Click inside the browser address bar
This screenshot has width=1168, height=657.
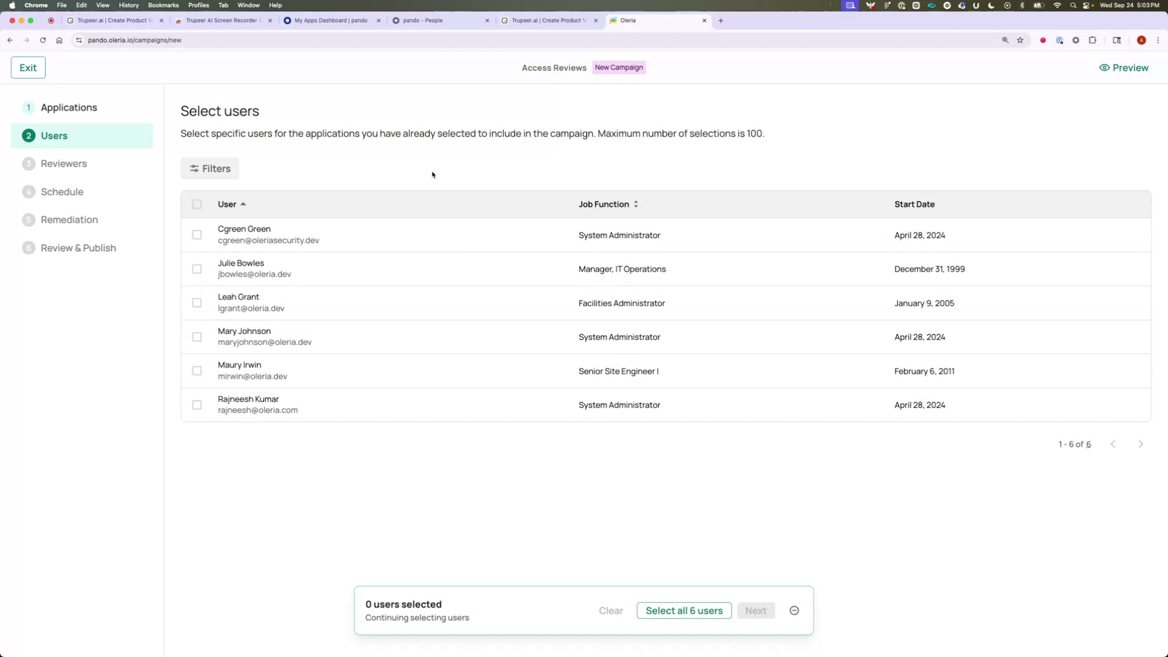click(x=243, y=40)
